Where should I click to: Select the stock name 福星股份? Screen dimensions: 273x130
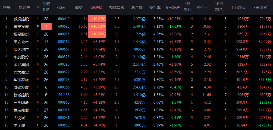click(x=21, y=34)
